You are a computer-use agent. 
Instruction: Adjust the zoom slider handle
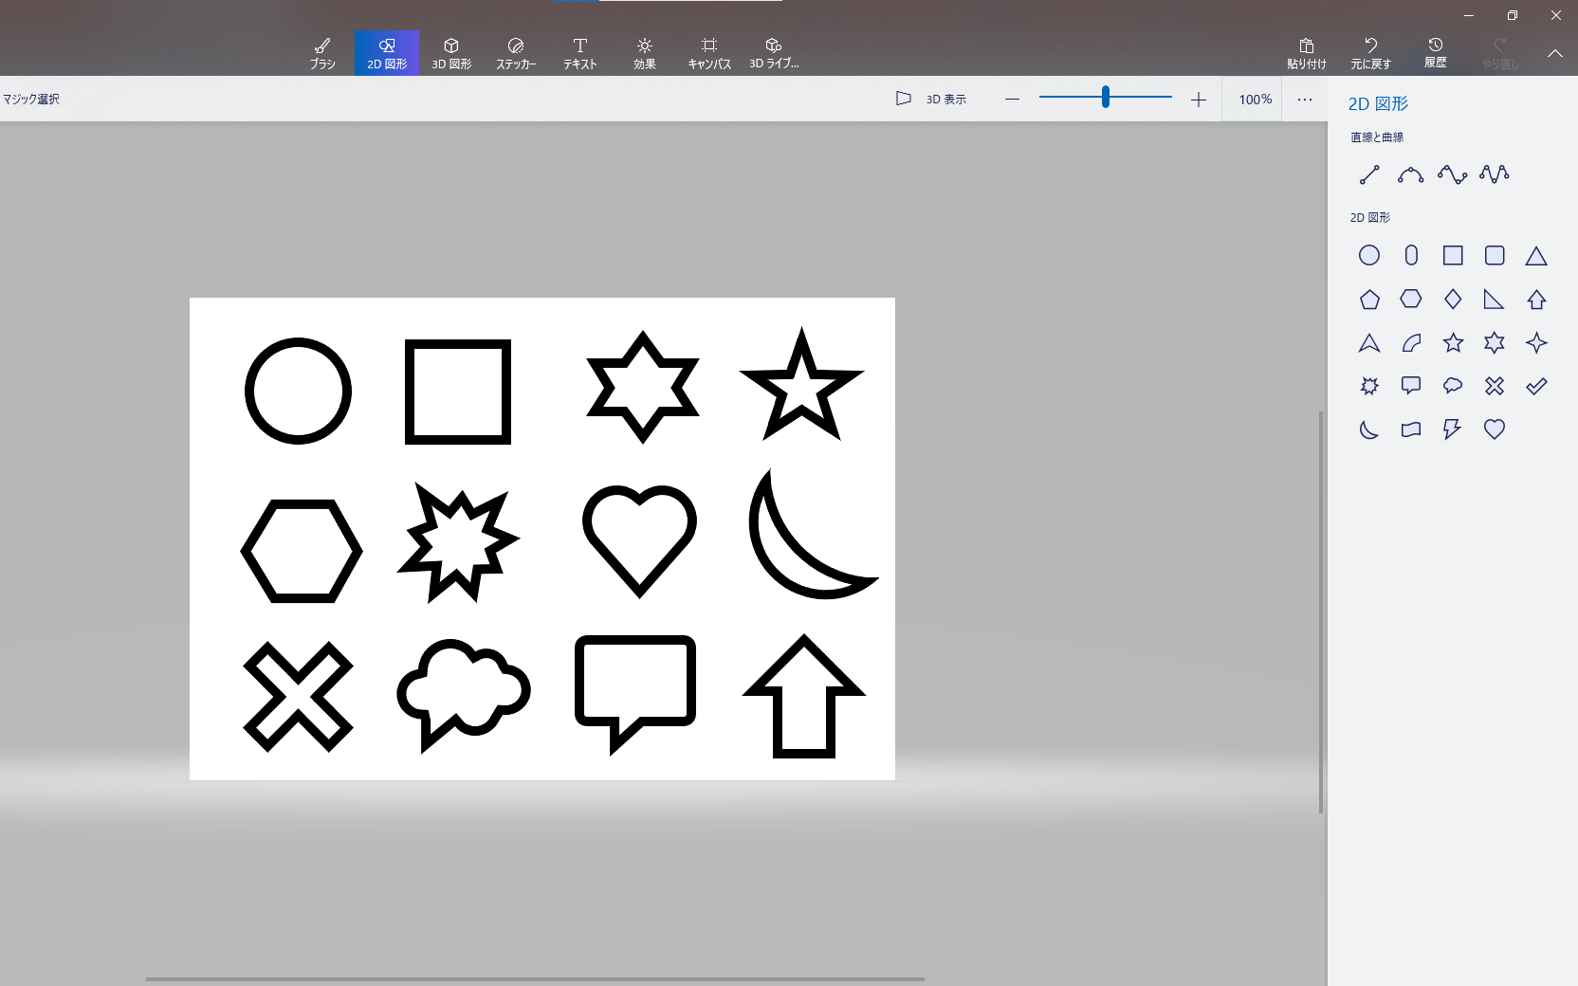1106,97
